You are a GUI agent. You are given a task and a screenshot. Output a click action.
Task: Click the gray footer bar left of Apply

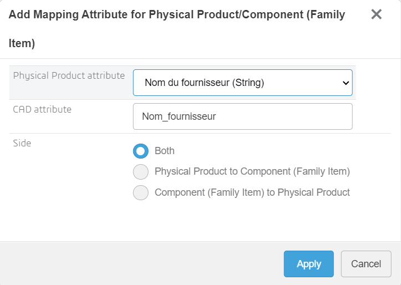pos(139,264)
